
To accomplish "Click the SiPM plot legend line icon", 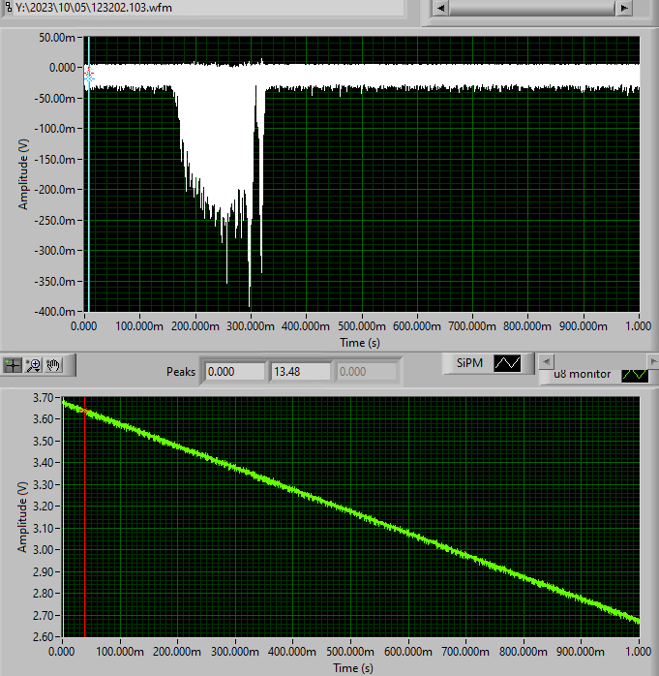I will (x=507, y=363).
